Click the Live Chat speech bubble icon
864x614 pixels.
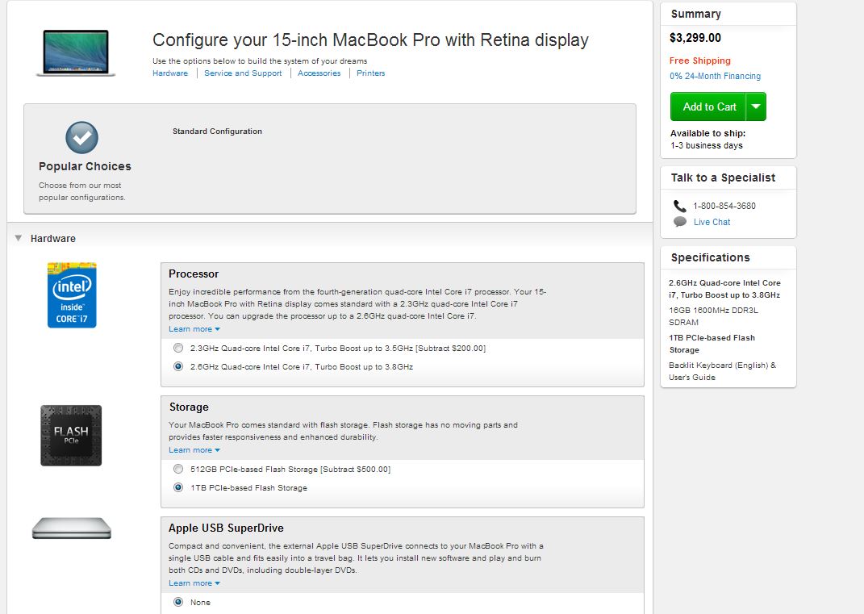679,222
